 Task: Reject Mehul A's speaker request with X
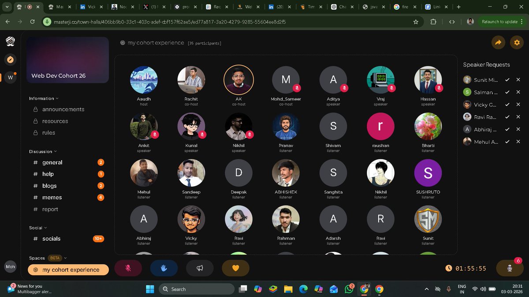click(518, 142)
